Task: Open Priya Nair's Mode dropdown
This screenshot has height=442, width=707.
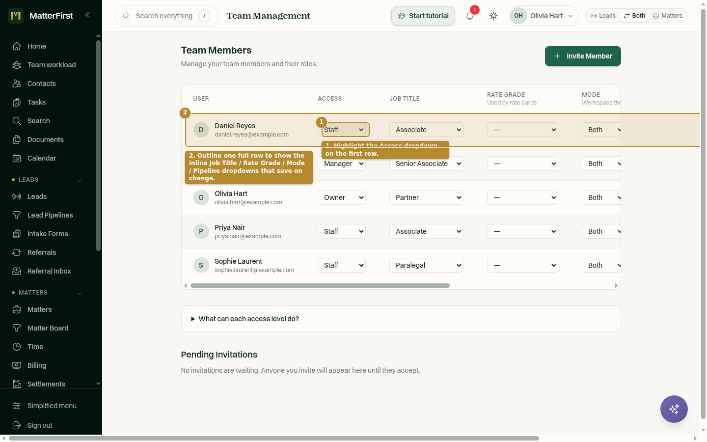Action: pyautogui.click(x=601, y=231)
